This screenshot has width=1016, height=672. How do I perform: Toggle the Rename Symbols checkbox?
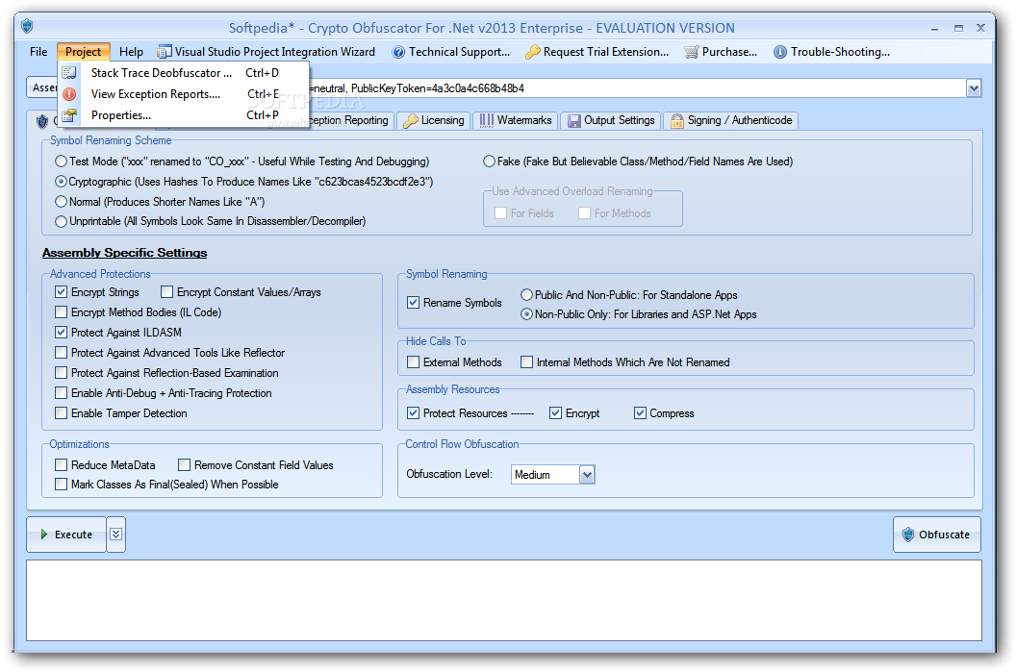point(413,302)
